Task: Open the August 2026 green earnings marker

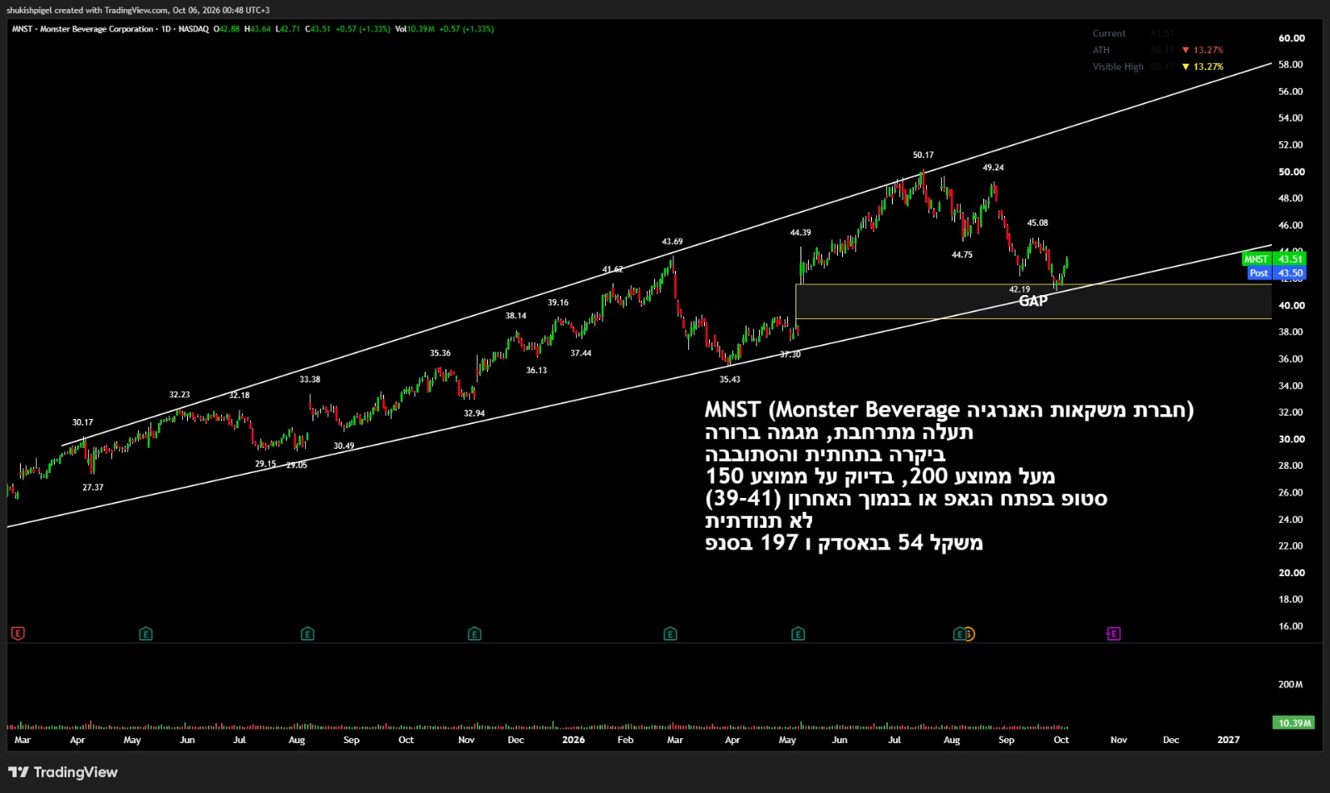Action: (x=958, y=633)
